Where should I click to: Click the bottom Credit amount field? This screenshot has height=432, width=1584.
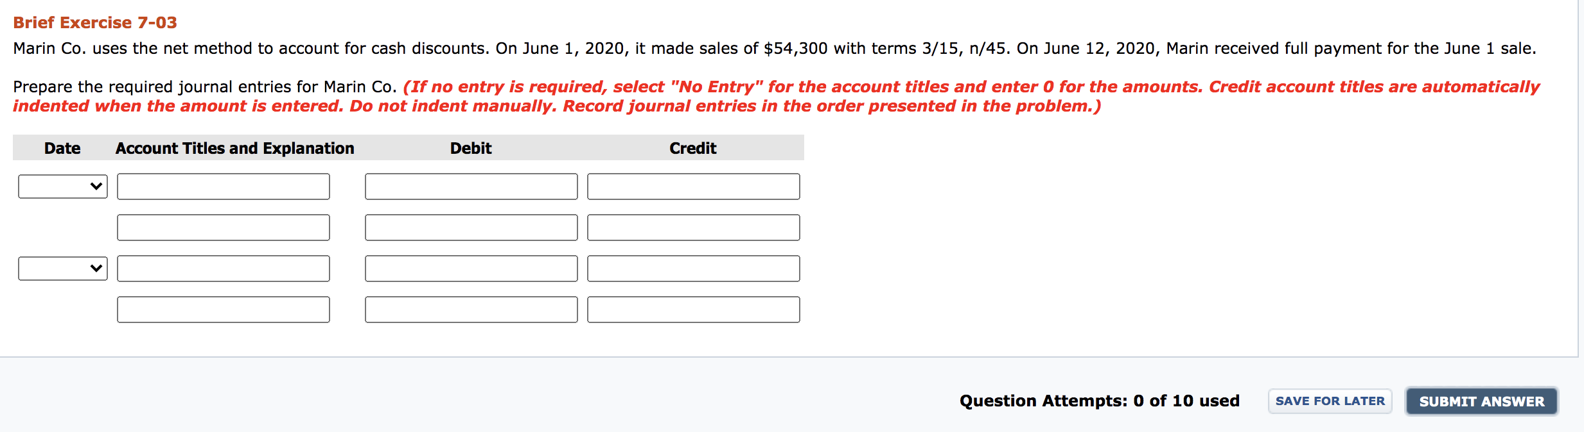click(x=692, y=310)
